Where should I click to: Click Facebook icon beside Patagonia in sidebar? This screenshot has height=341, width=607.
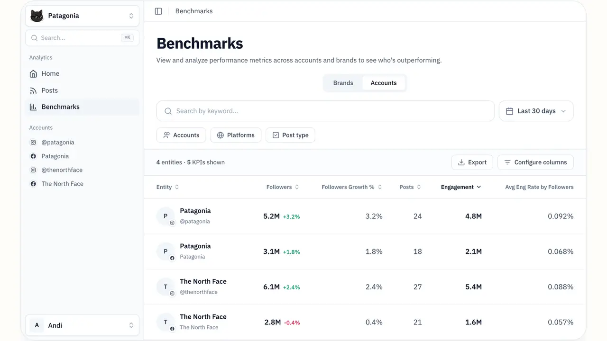point(33,156)
